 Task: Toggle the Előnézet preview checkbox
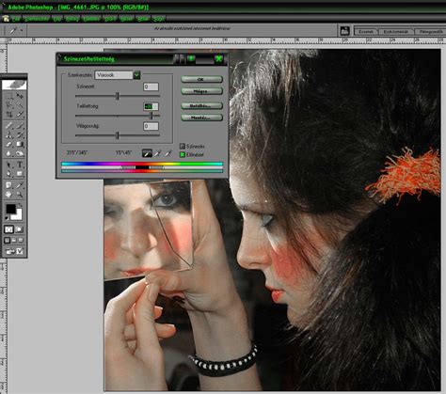pyautogui.click(x=183, y=154)
